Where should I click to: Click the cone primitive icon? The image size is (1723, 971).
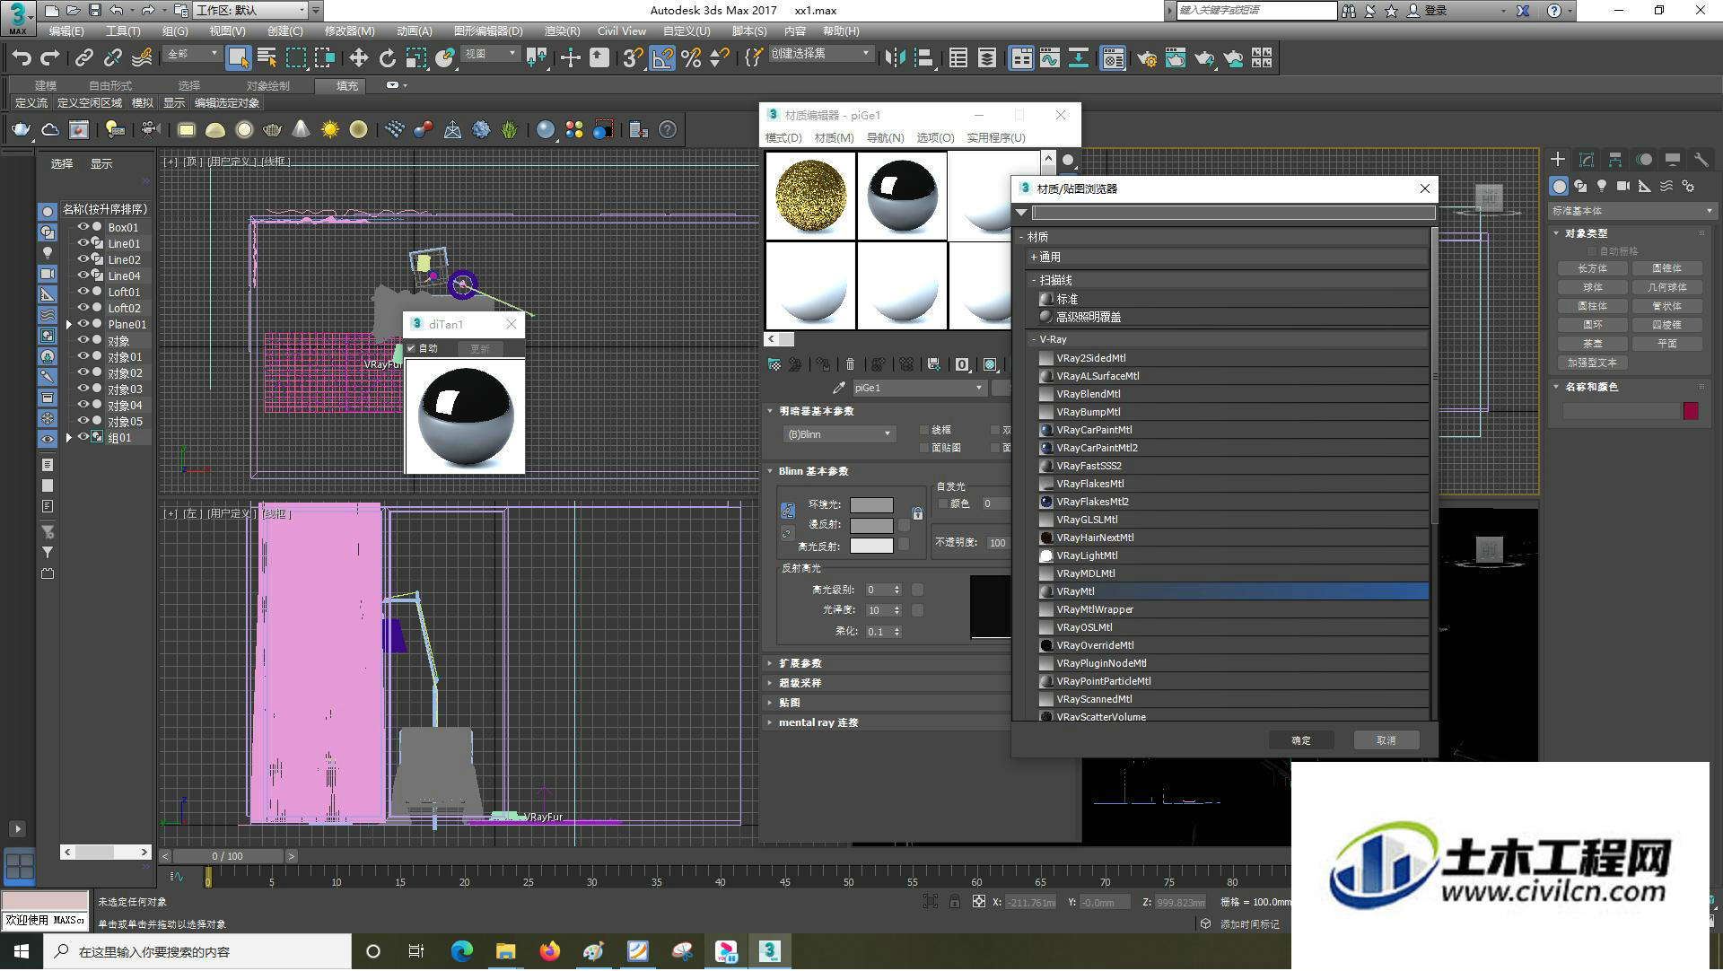pos(302,130)
